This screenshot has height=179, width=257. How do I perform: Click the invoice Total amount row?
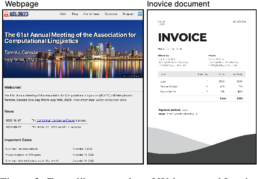coord(231,98)
